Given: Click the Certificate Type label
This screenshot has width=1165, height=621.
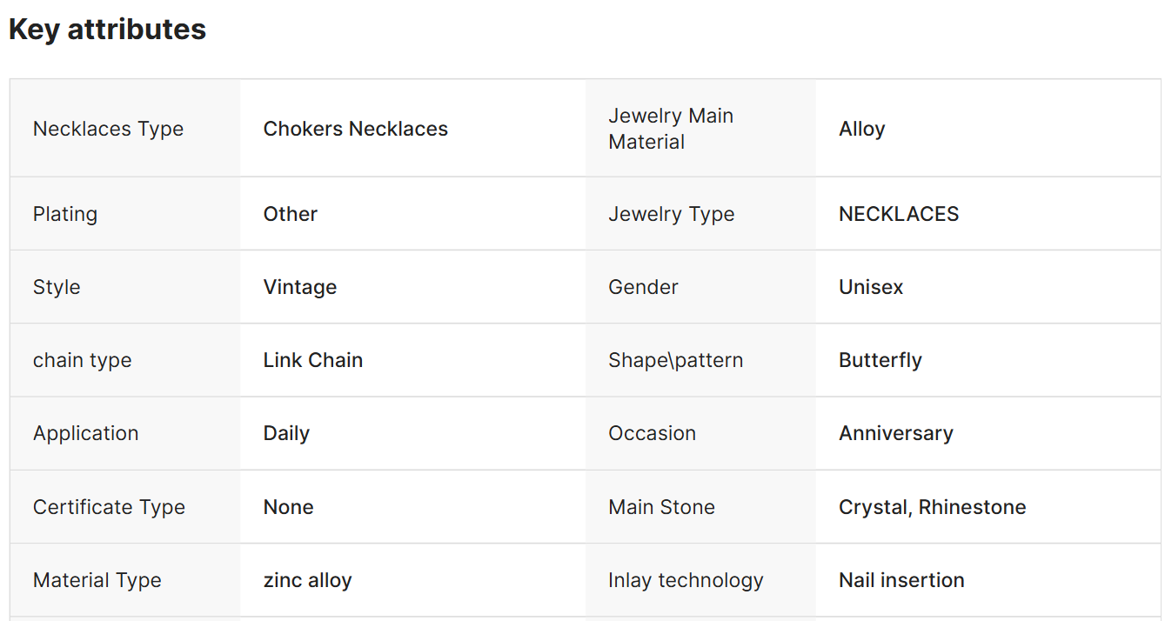Looking at the screenshot, I should click(109, 507).
